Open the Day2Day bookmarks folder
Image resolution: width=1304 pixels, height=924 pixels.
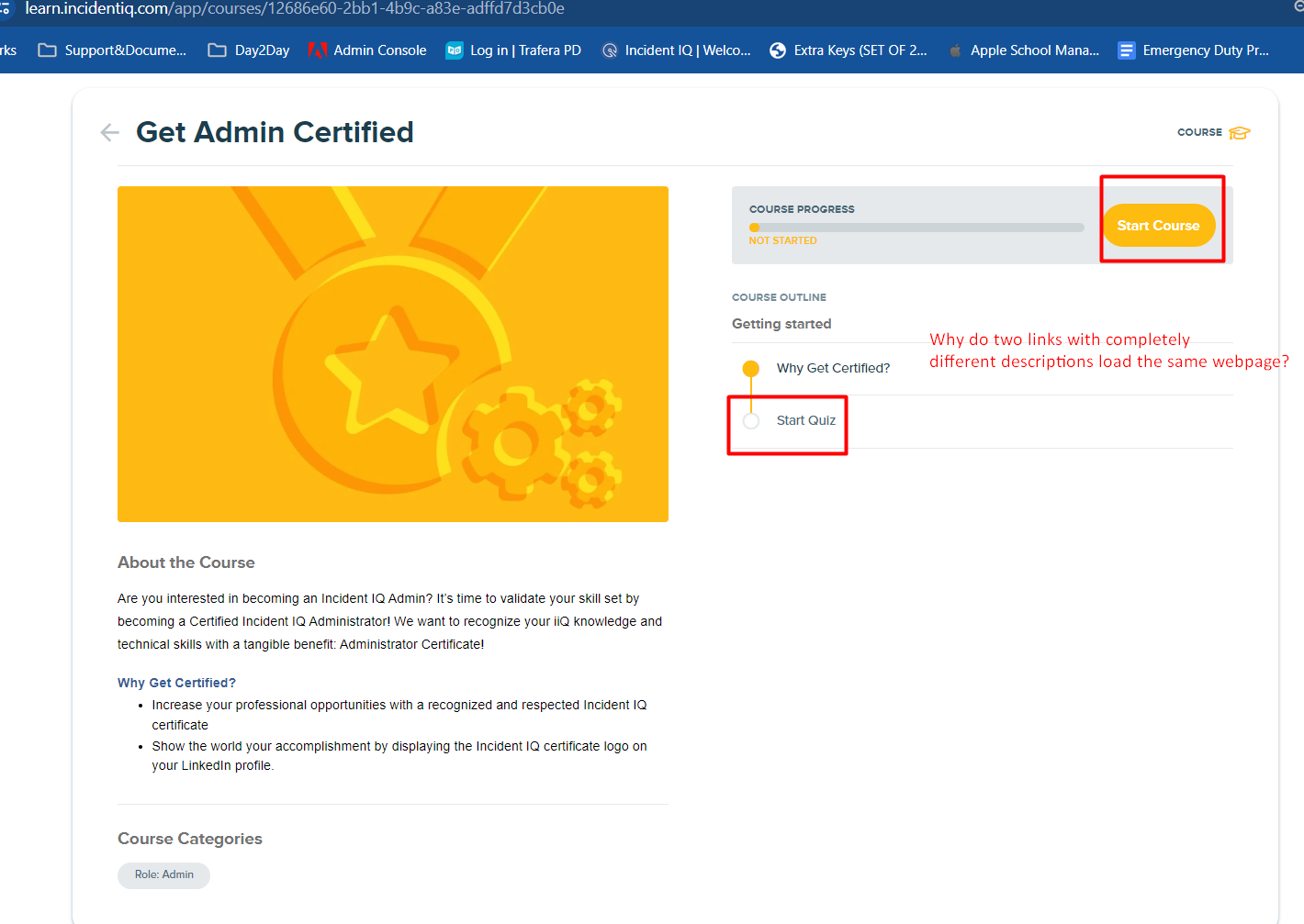[x=249, y=50]
